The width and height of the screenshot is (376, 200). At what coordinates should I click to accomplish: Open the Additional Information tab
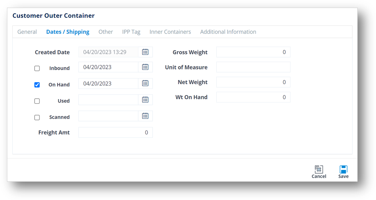click(x=228, y=32)
